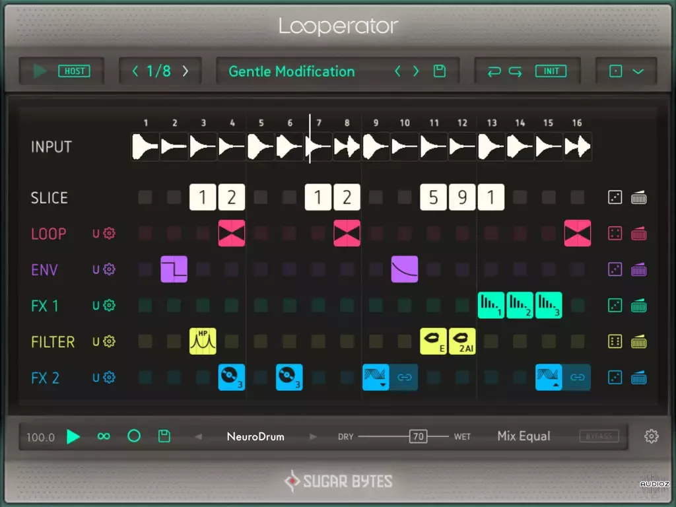This screenshot has height=507, width=676.
Task: Open FX 2 row gear settings
Action: pos(110,377)
